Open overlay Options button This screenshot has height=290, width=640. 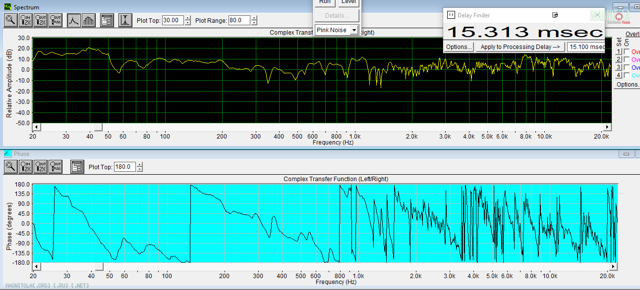[627, 85]
